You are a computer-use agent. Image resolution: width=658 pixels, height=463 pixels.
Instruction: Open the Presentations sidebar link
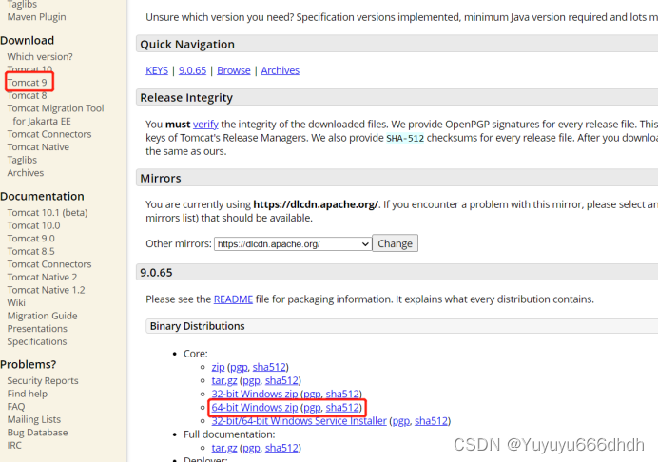37,329
